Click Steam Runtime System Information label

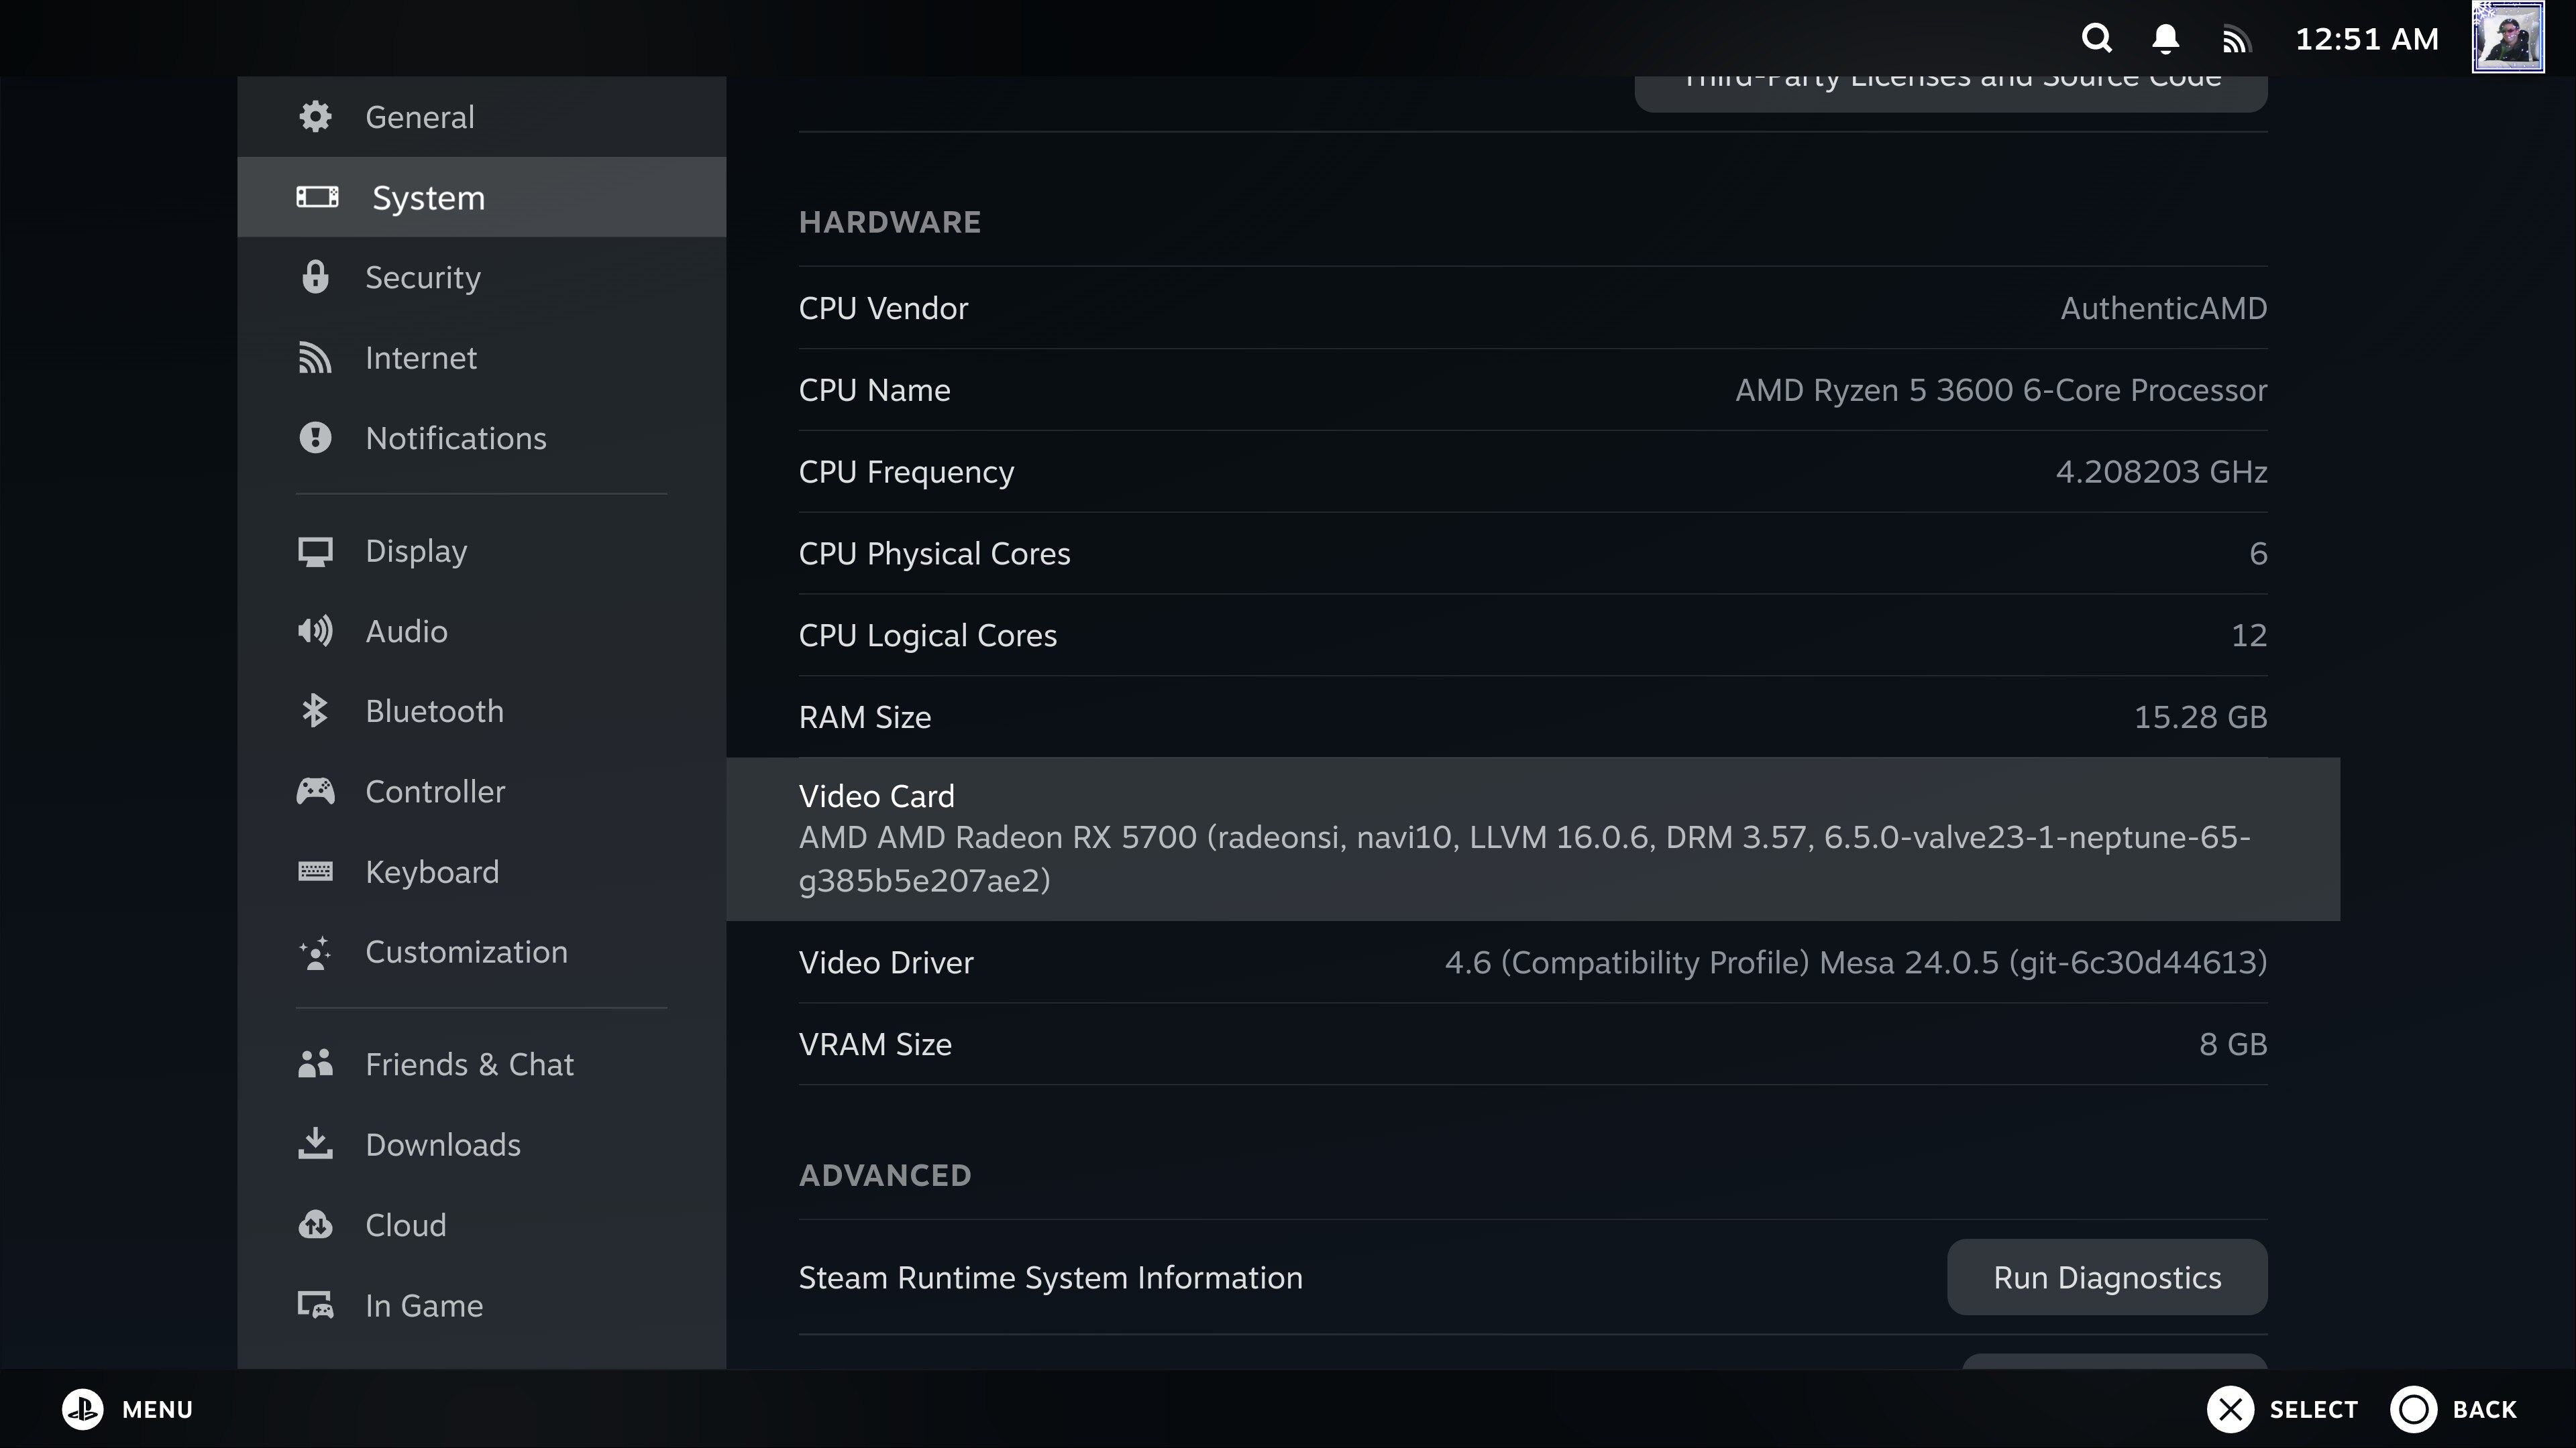(1050, 1278)
